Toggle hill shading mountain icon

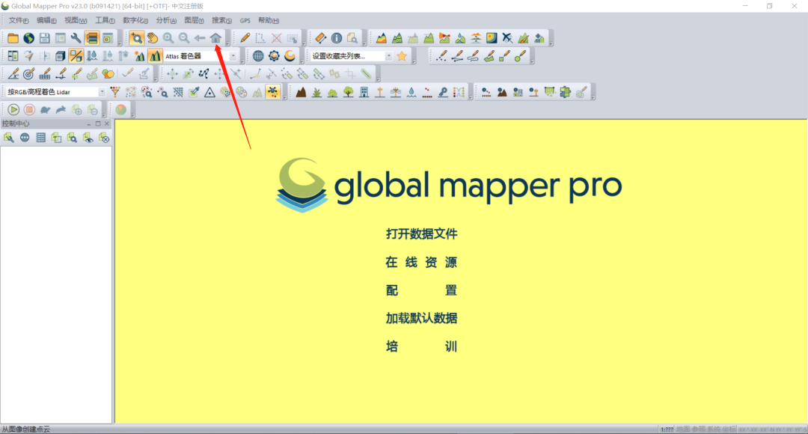[155, 56]
